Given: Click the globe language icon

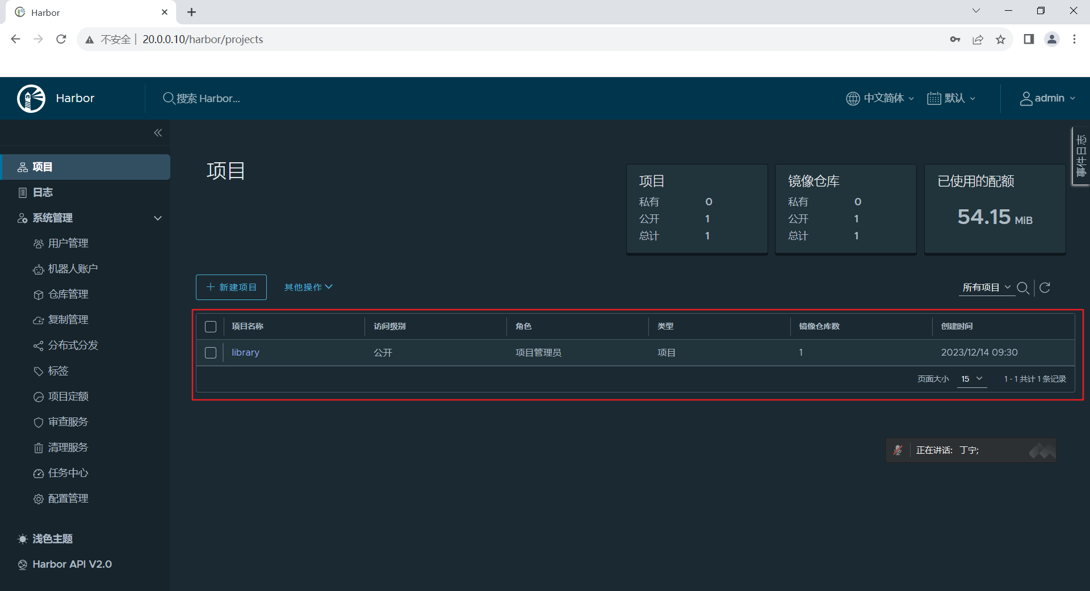Looking at the screenshot, I should [853, 98].
